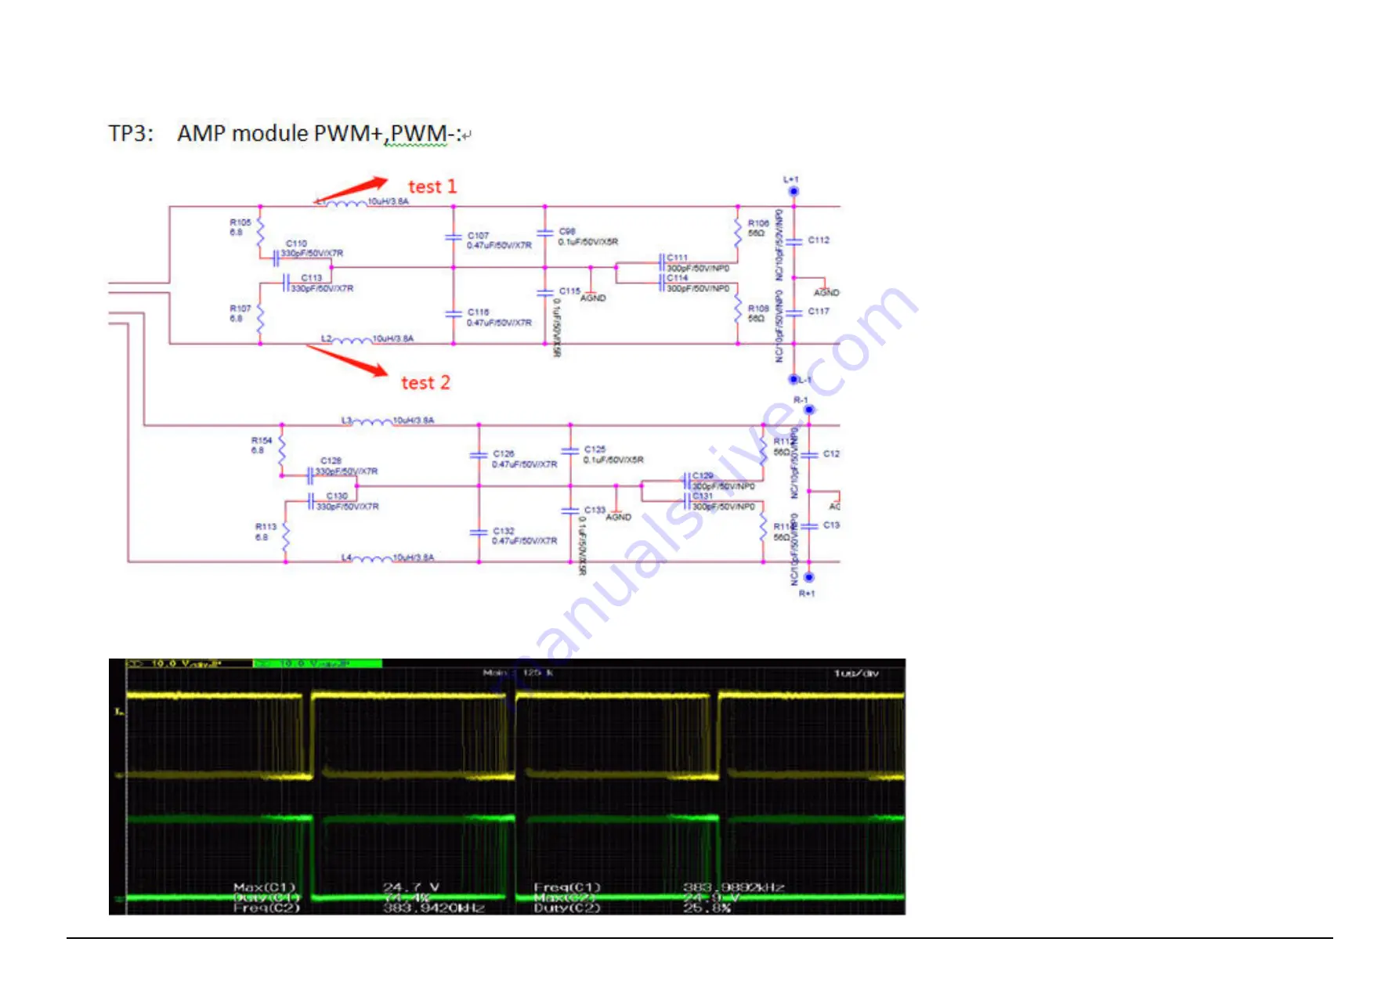
Task: Click the R+1 blue test point dot
Action: click(809, 577)
